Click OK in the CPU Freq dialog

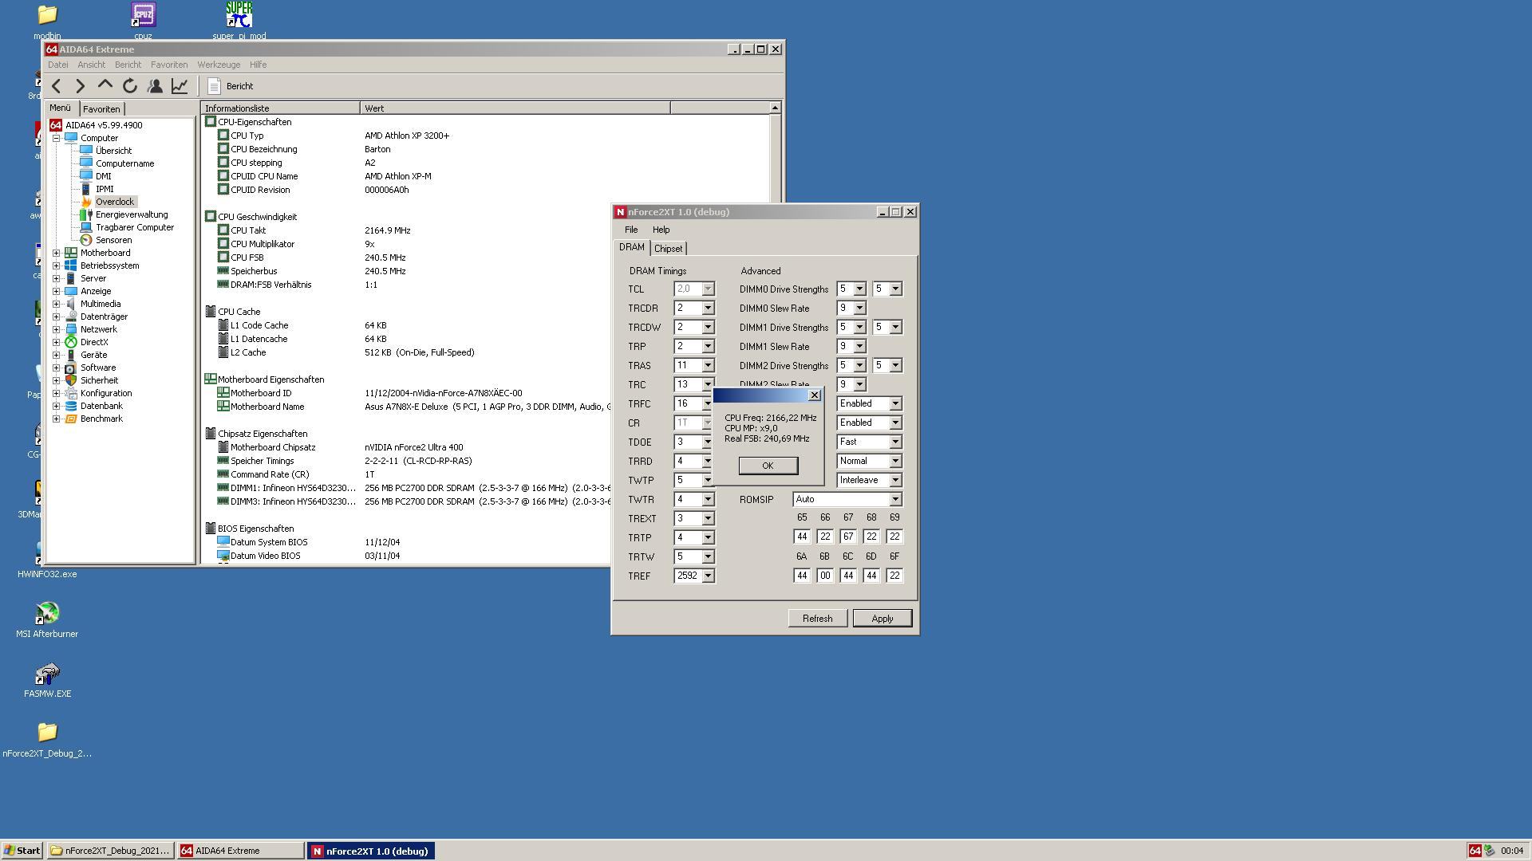click(x=768, y=466)
